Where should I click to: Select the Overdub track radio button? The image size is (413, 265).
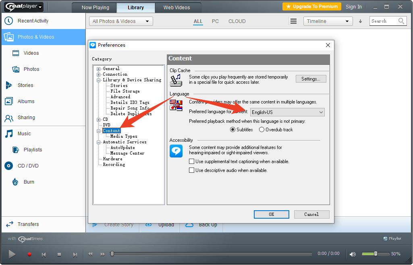(x=262, y=130)
